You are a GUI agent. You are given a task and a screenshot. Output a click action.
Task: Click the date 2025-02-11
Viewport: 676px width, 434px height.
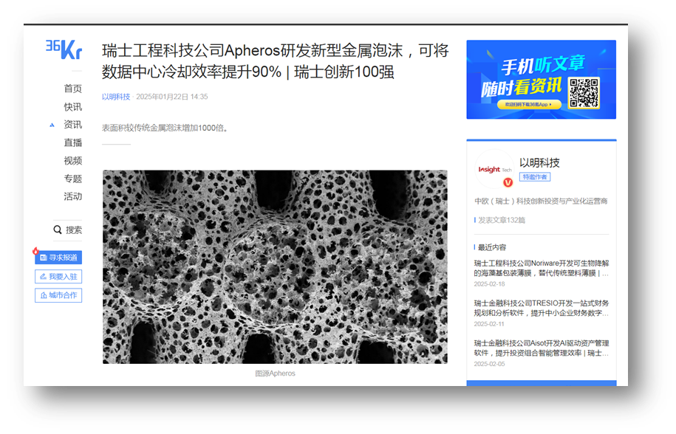coord(489,324)
